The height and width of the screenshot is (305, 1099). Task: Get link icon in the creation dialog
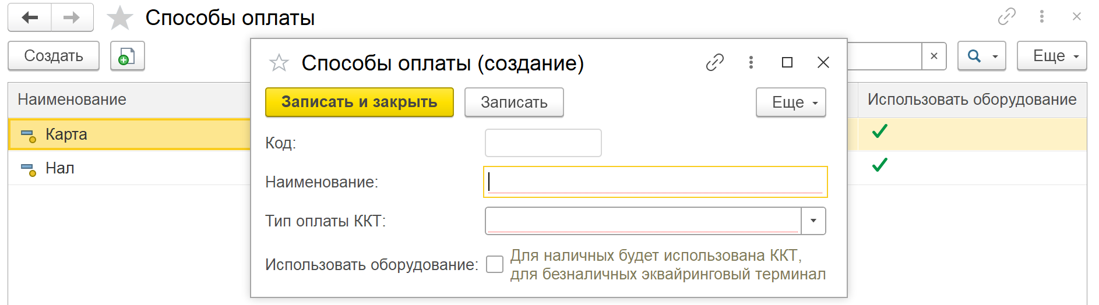click(x=715, y=62)
